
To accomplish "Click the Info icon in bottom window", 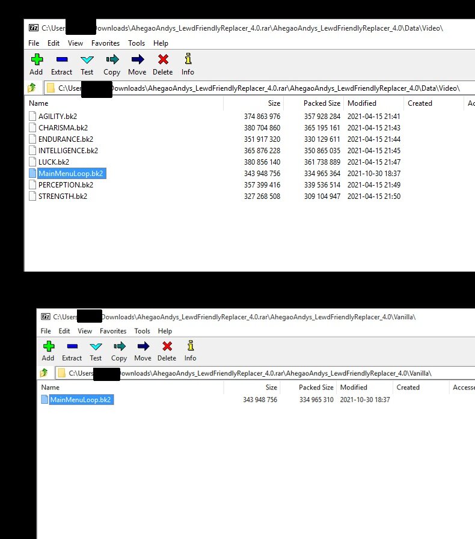I will 190,346.
